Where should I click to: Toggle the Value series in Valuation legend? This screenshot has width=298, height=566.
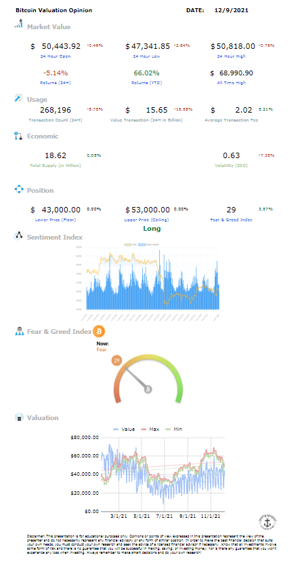pyautogui.click(x=123, y=429)
